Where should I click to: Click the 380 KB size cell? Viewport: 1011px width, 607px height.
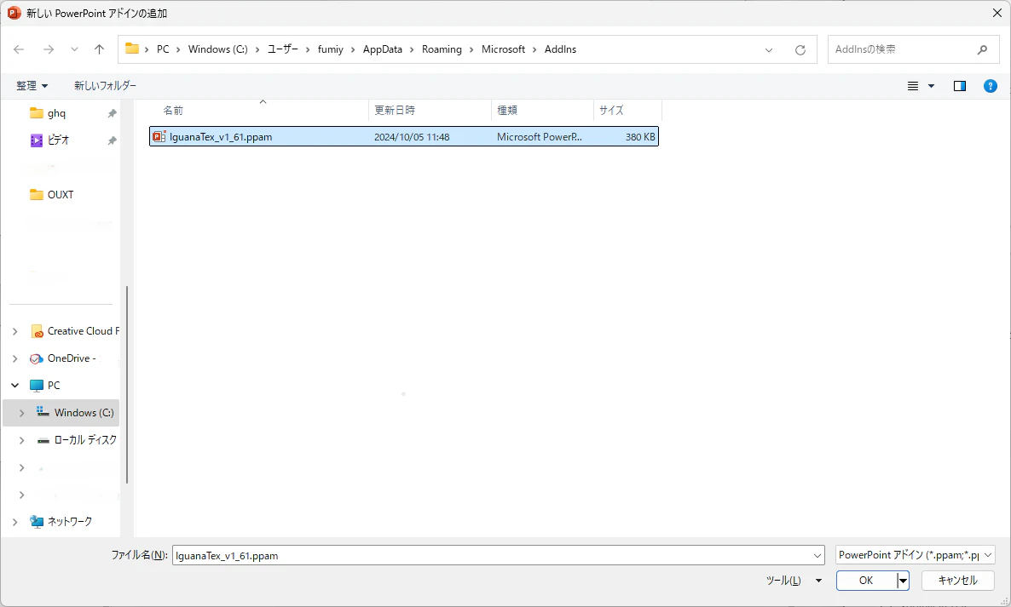639,137
